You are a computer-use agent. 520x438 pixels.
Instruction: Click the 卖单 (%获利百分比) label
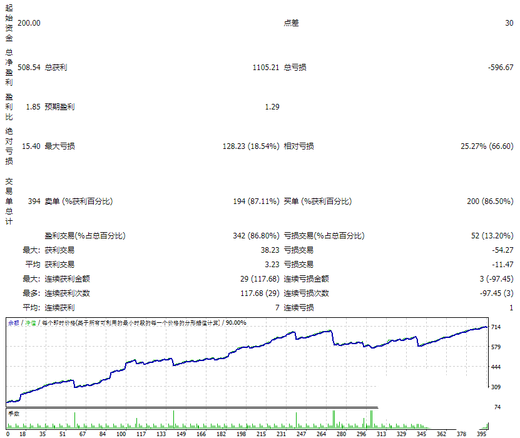click(78, 201)
